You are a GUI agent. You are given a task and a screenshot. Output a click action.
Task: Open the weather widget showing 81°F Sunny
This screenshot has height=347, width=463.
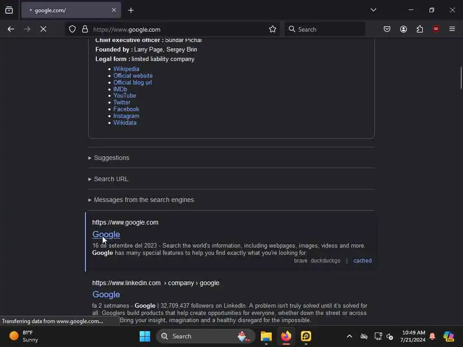tap(24, 336)
